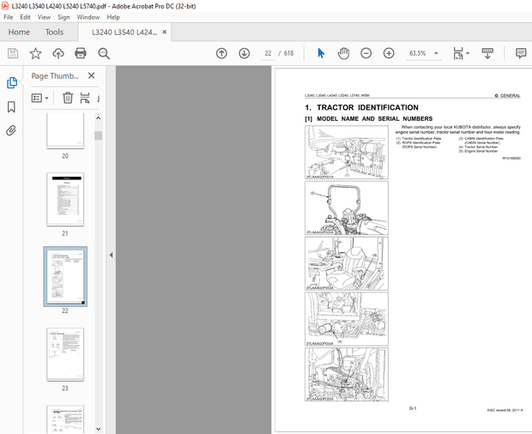This screenshot has width=532, height=434.
Task: Open thumbnail panel options menu
Action: 40,98
